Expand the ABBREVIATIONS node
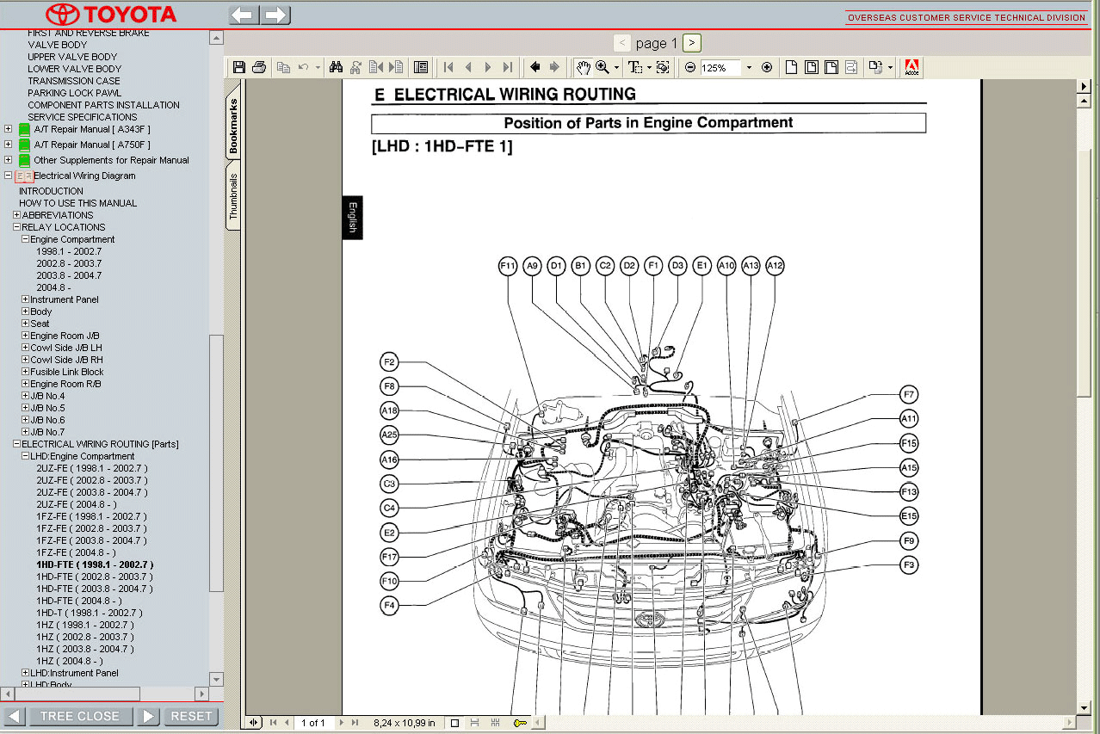The height and width of the screenshot is (734, 1100). (16, 215)
